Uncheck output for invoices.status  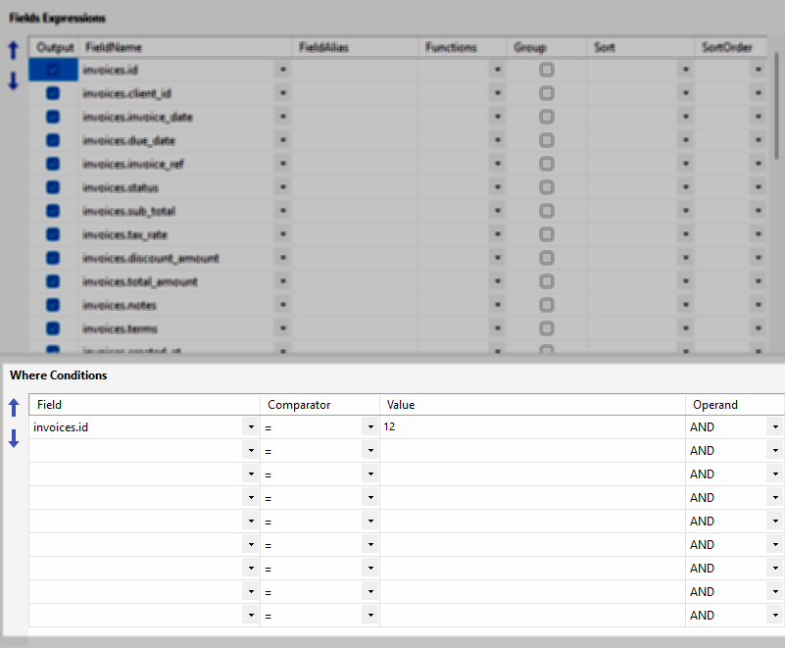[53, 187]
